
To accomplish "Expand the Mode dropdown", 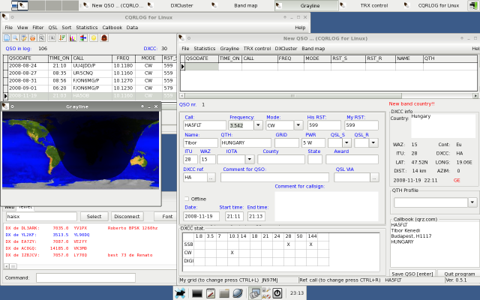I will pyautogui.click(x=298, y=125).
